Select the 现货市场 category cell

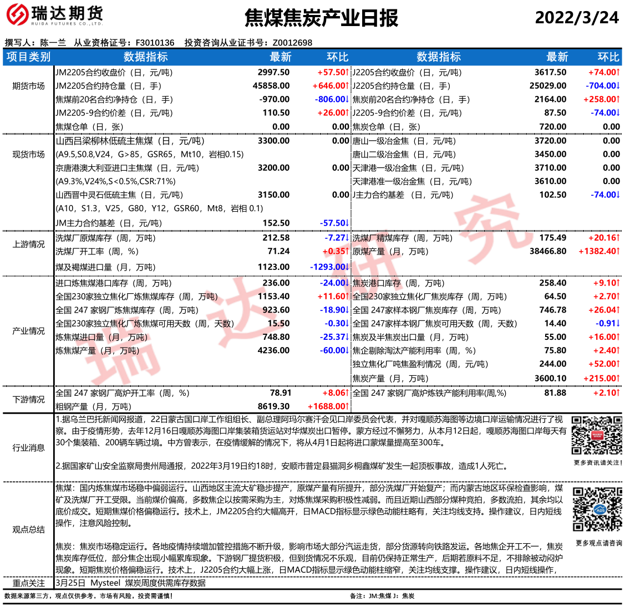tap(28, 154)
